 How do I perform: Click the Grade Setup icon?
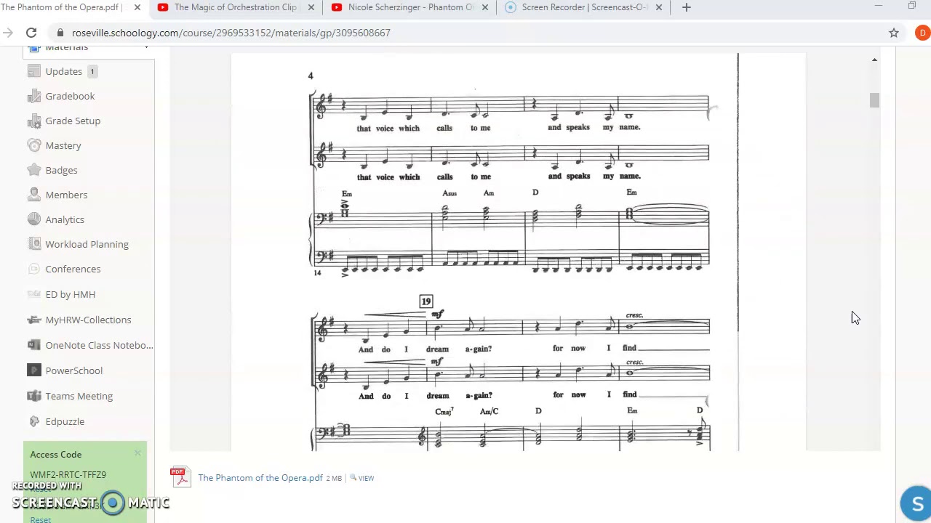34,121
